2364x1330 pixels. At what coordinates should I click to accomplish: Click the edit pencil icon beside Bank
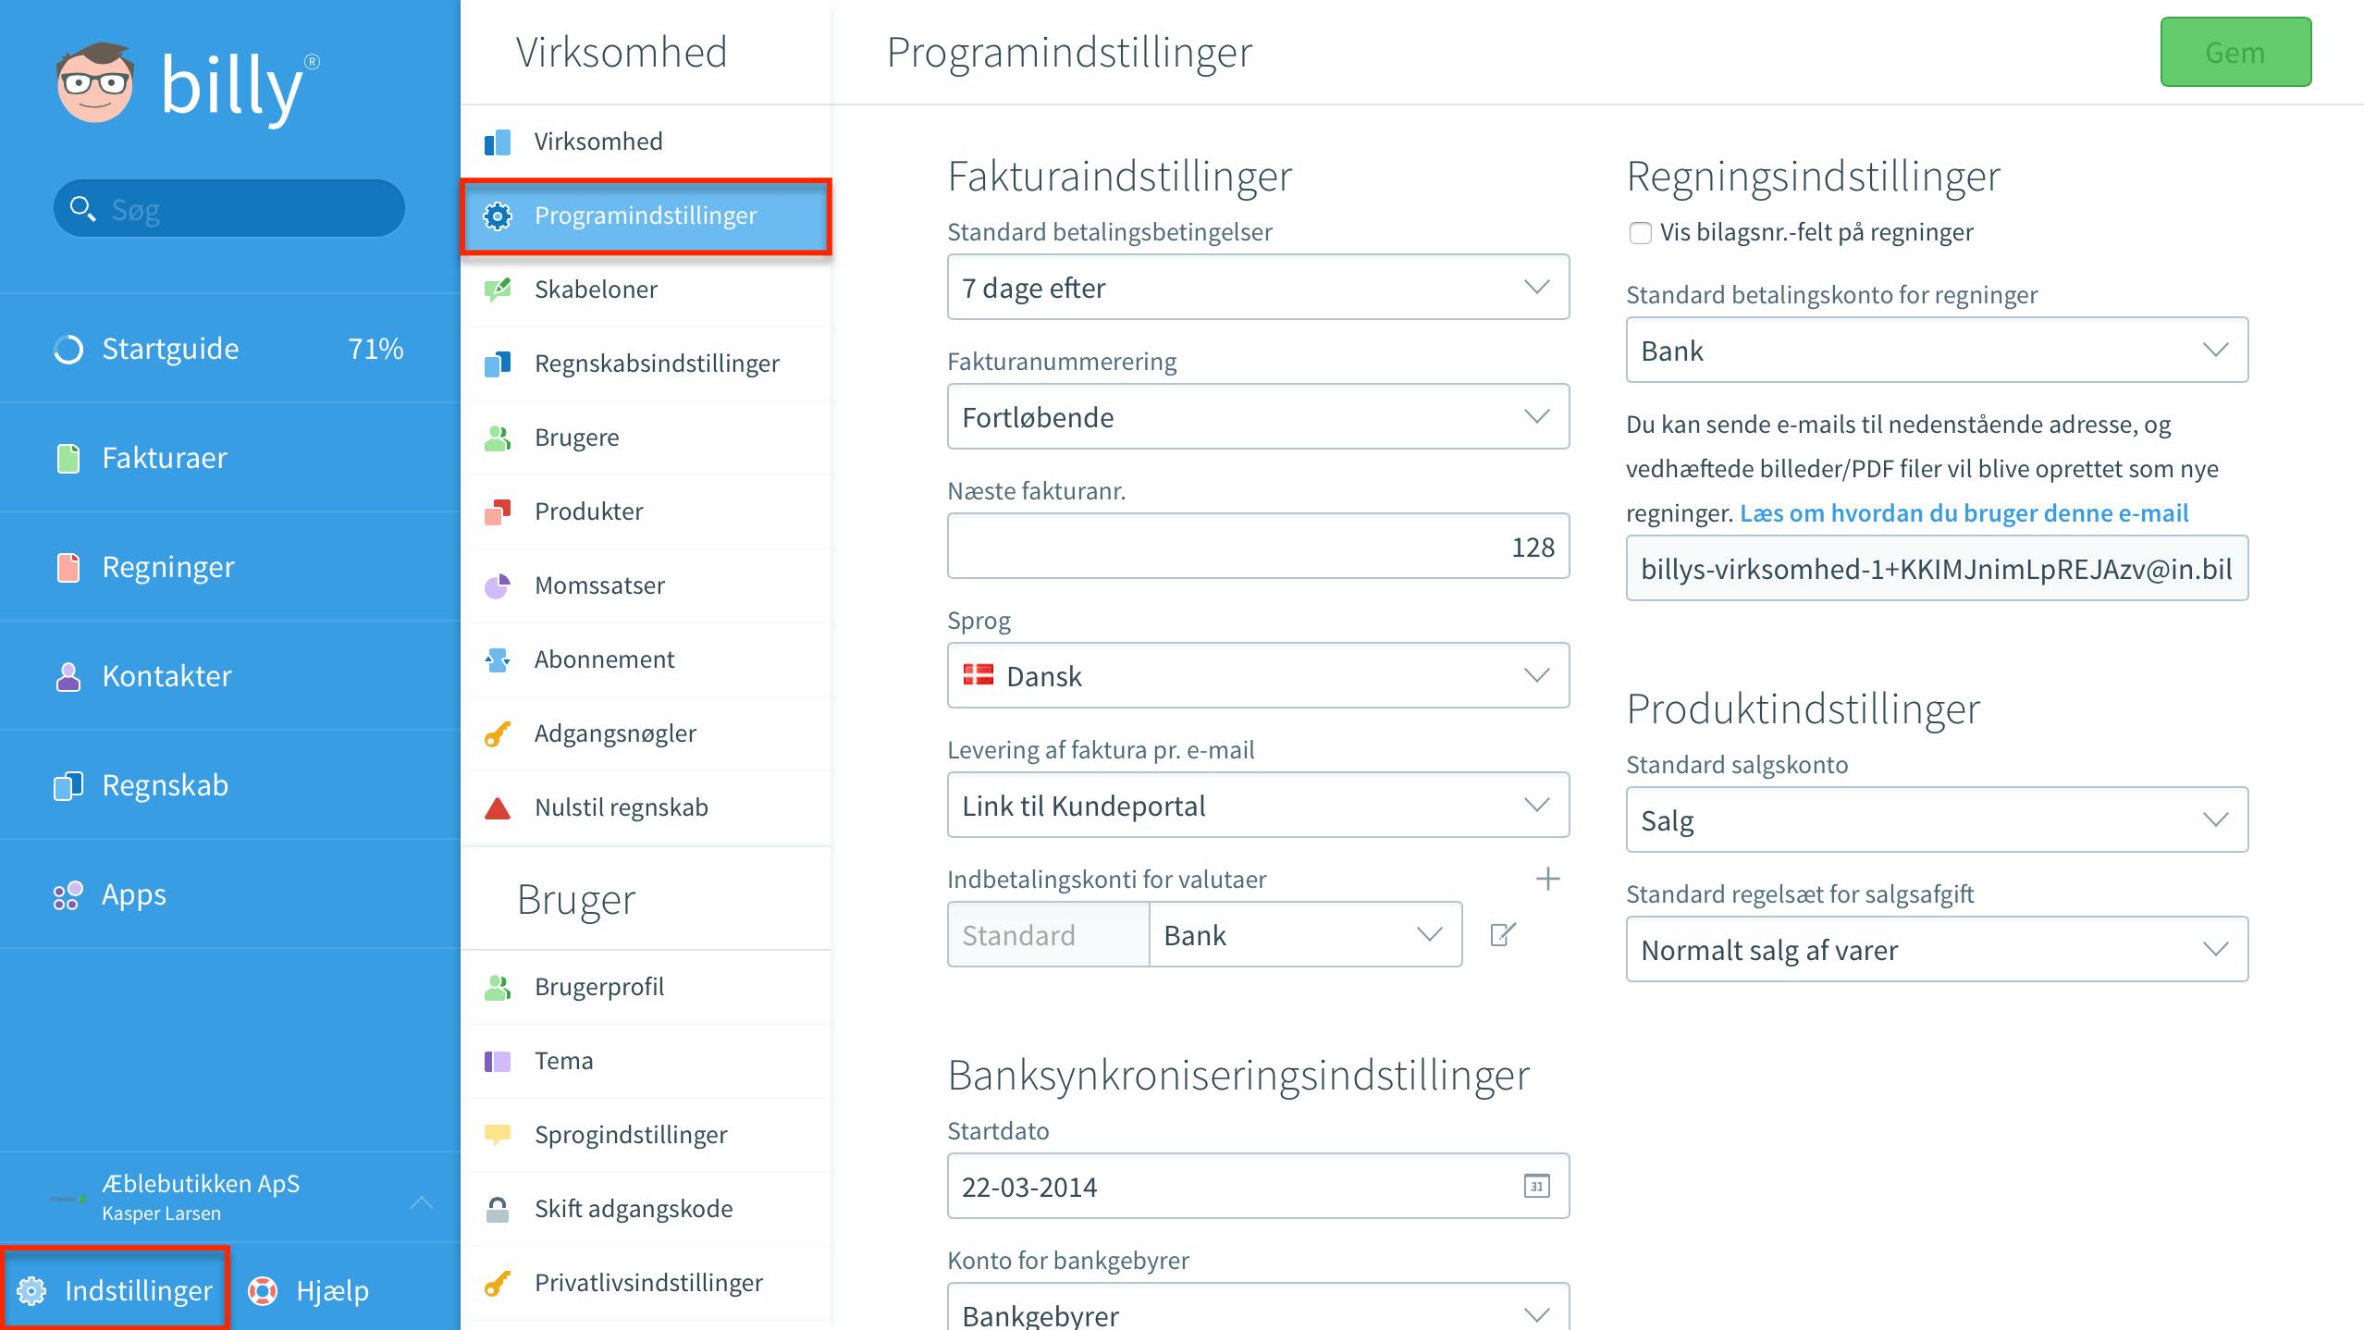pyautogui.click(x=1503, y=934)
